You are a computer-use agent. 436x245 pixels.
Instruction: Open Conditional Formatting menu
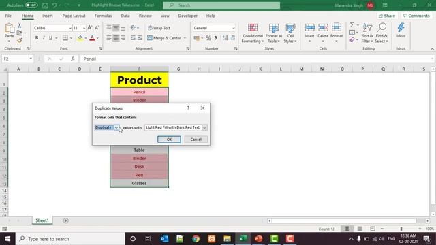253,33
